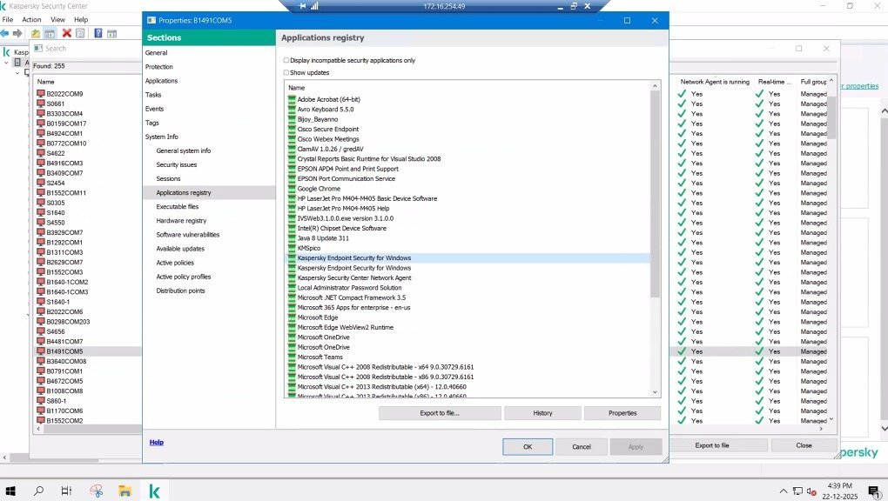This screenshot has height=501, width=888.
Task: Click the Close button in search window
Action: click(804, 445)
